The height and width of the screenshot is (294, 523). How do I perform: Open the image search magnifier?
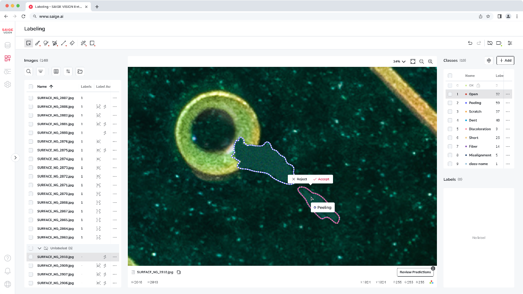29,71
